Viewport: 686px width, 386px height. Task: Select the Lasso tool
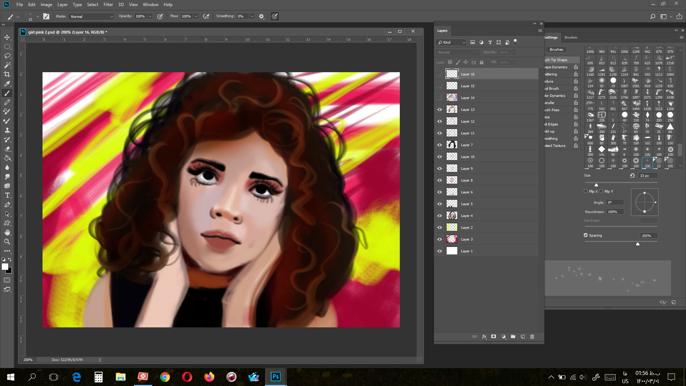(x=7, y=56)
